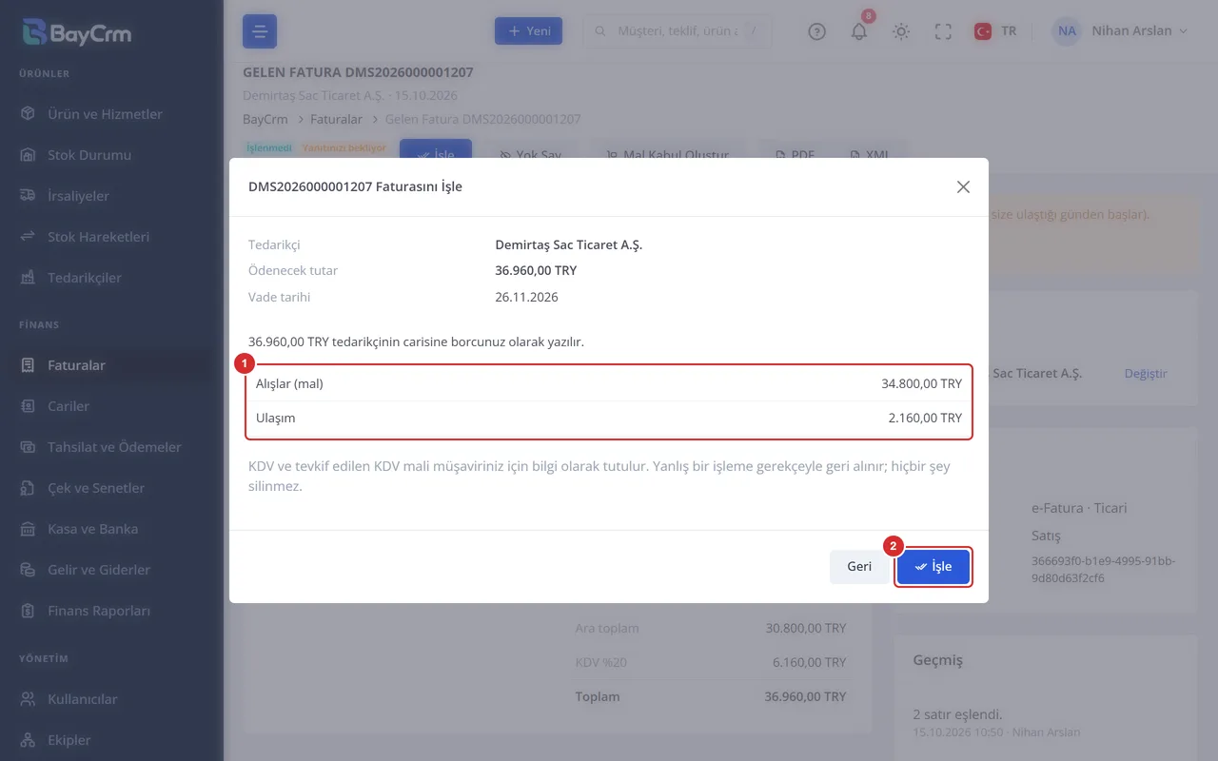Click Tahsilat ve Ödemeler icon
Screen dimensions: 1218x761
(29, 447)
